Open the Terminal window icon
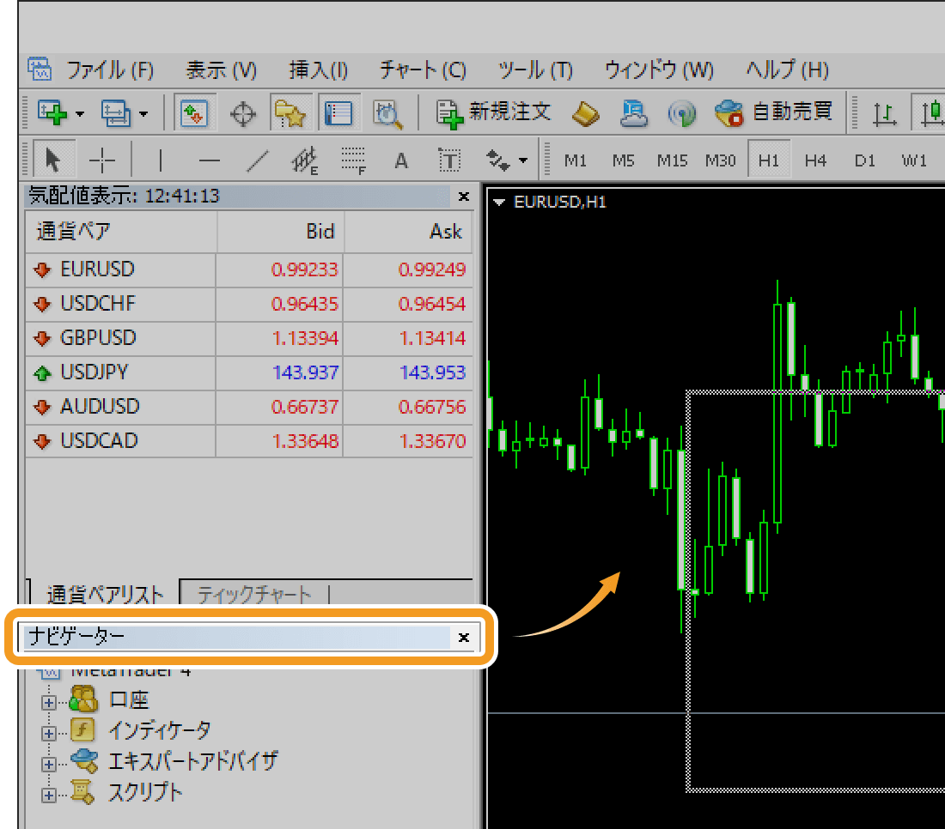Viewport: 945px width, 829px height. pos(339,112)
